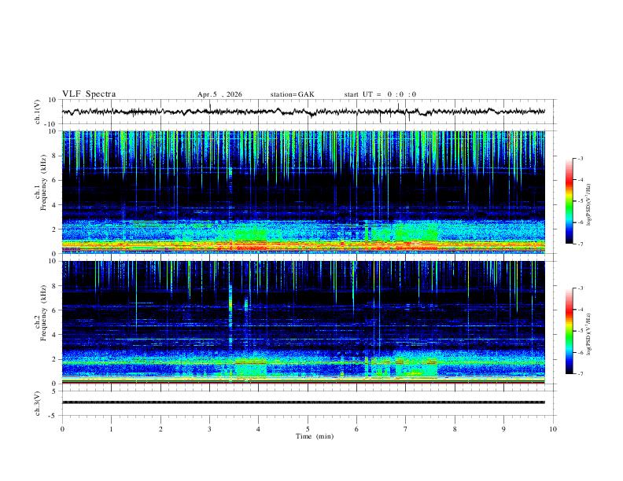623x481 pixels.
Task: Click the ch.2 "log(PSD)(V²/Hz)" colorbar label
Action: (589, 334)
